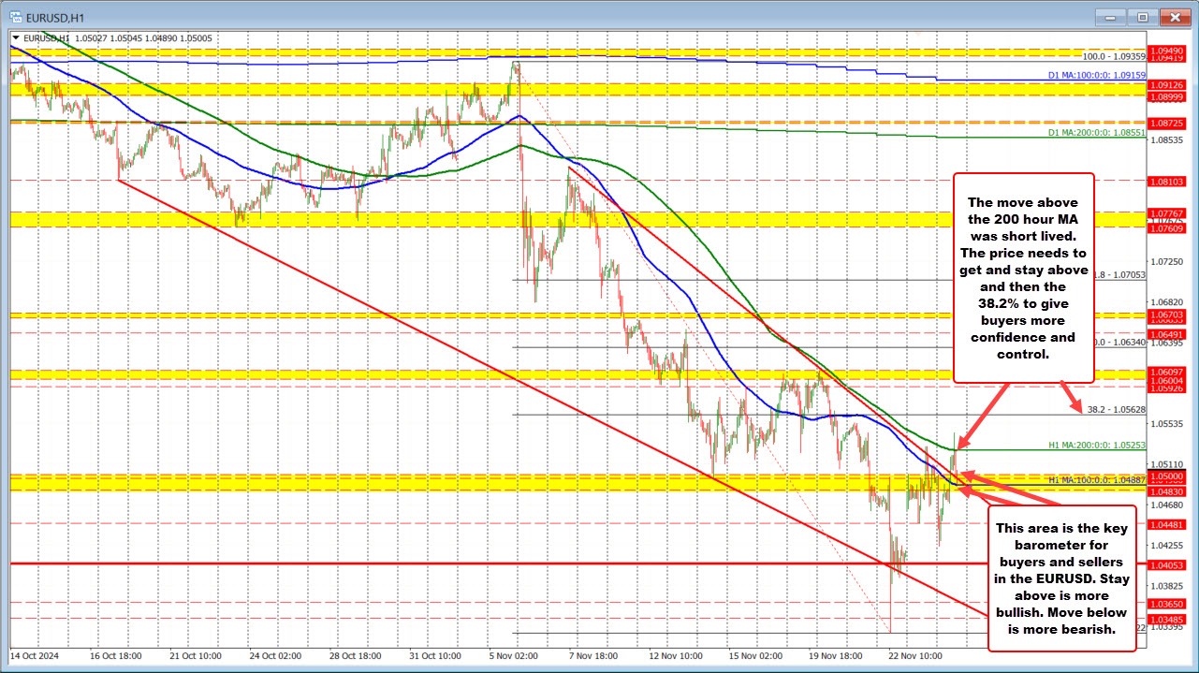Click the 1.04680 price scale value
Image resolution: width=1199 pixels, height=673 pixels.
tap(1166, 504)
